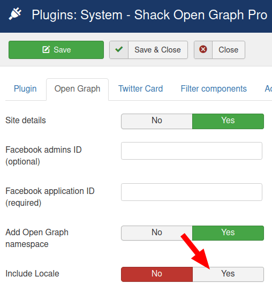
Task: Disable Add Open Graph namespace with No
Action: [157, 233]
